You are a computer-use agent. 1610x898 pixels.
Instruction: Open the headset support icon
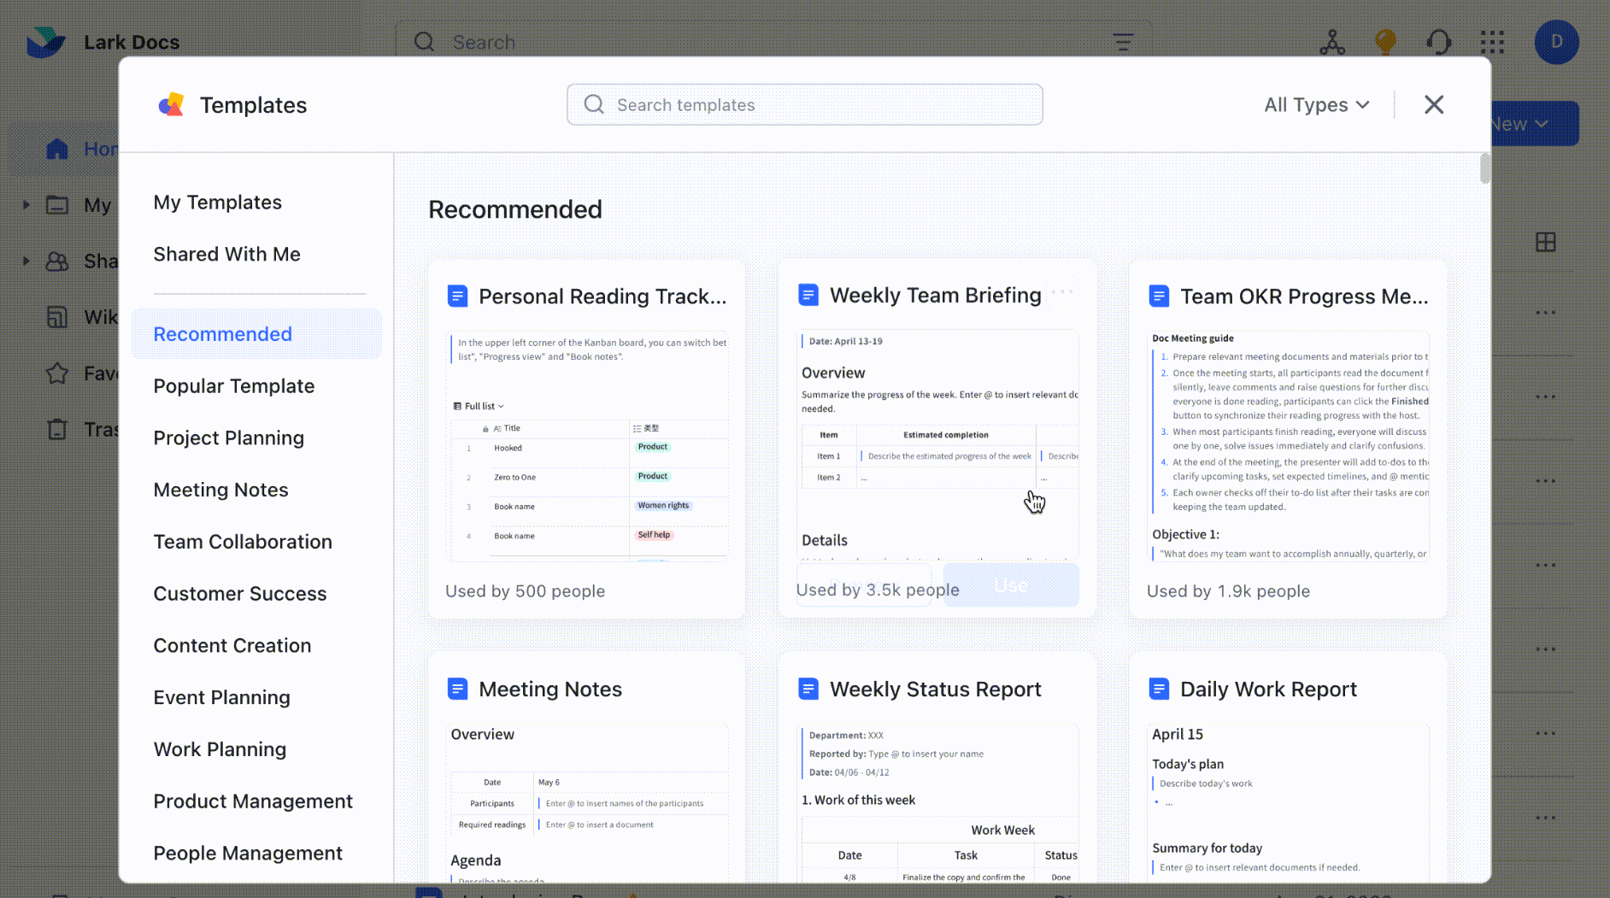click(x=1439, y=42)
